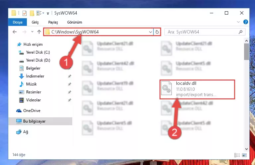The width and height of the screenshot is (255, 165).
Task: Click the Properties checkmark icon in title bar
Action: click(x=25, y=13)
